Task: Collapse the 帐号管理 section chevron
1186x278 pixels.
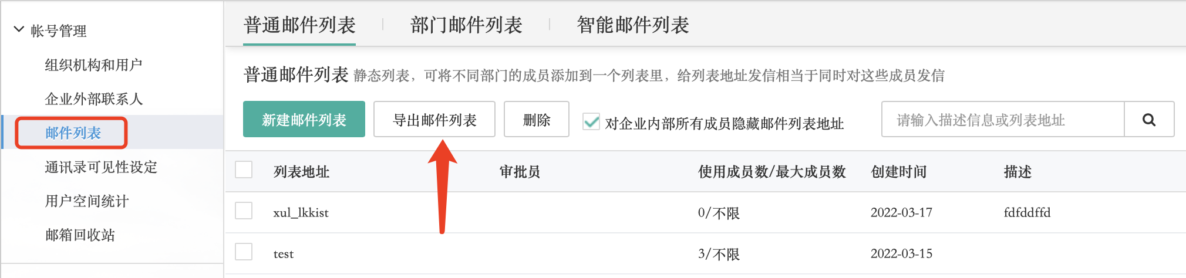Action: (19, 29)
